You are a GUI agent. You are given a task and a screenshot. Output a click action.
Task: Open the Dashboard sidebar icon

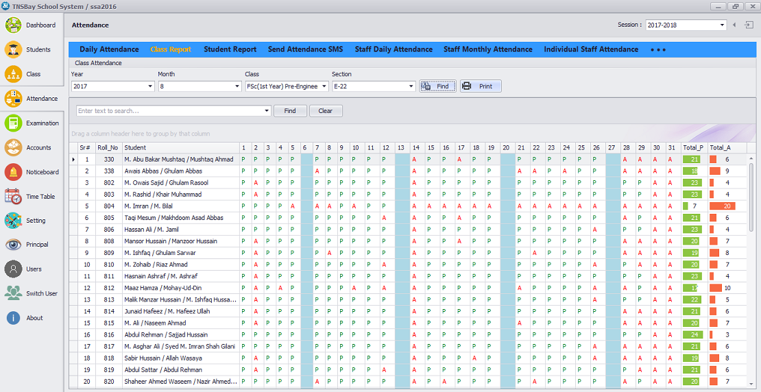point(14,25)
